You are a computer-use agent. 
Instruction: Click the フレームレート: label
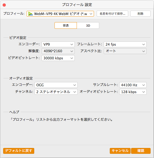pos(90,44)
